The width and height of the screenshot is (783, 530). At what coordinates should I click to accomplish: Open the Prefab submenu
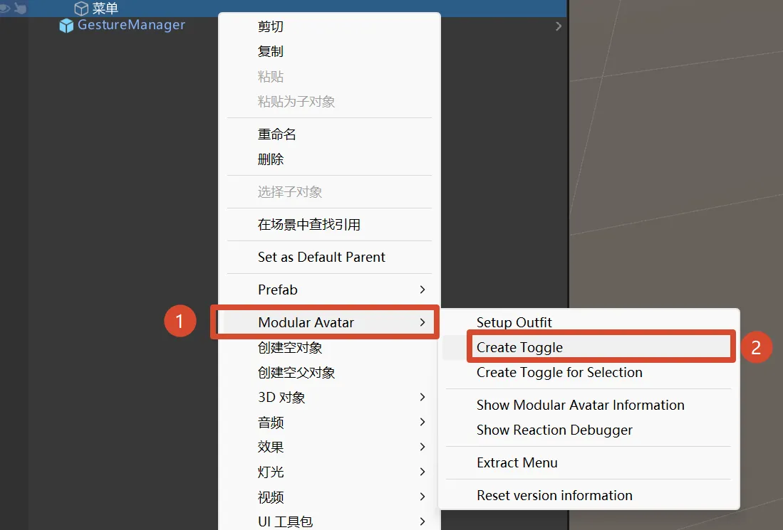click(330, 290)
